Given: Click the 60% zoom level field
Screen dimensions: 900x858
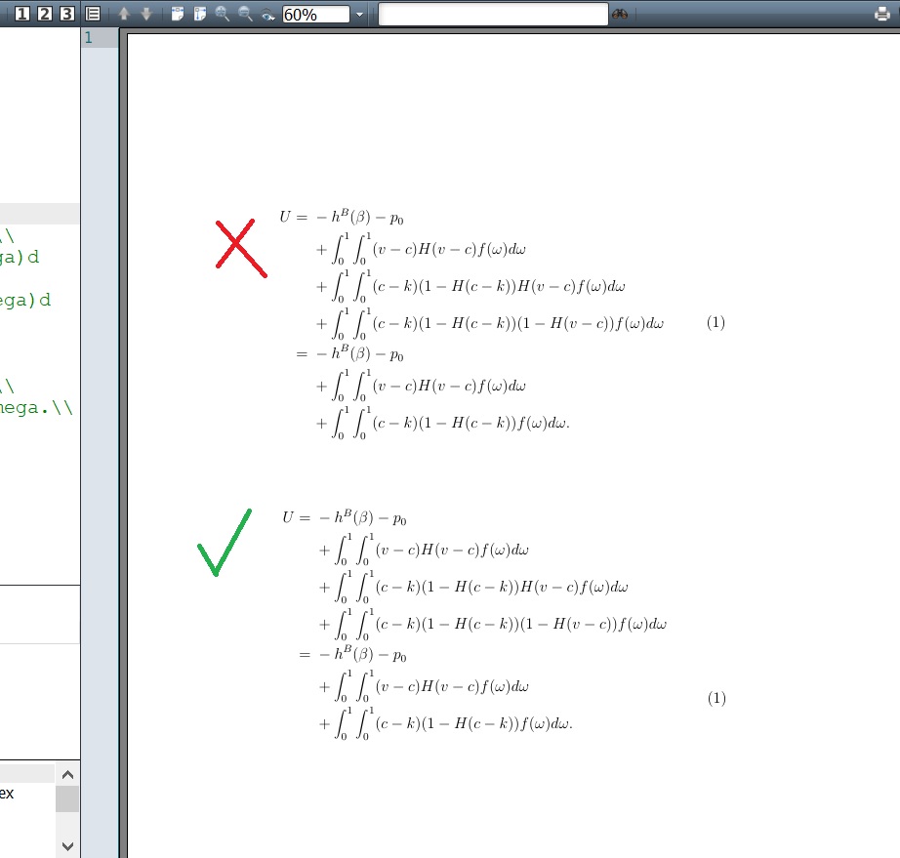Looking at the screenshot, I should point(315,15).
